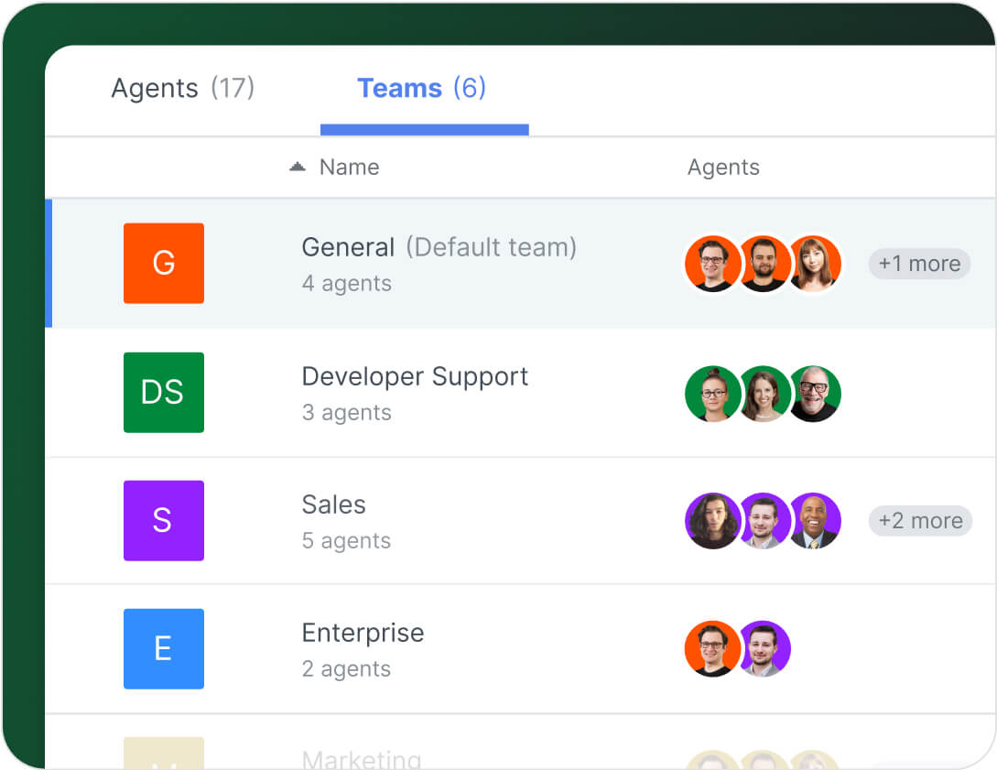Image resolution: width=997 pixels, height=770 pixels.
Task: Show Sales hidden agents via +2 more badge
Action: point(920,520)
